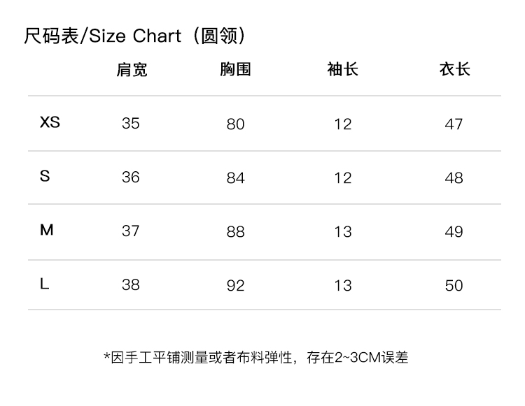
Task: Select the 胸围 column header
Action: (235, 69)
